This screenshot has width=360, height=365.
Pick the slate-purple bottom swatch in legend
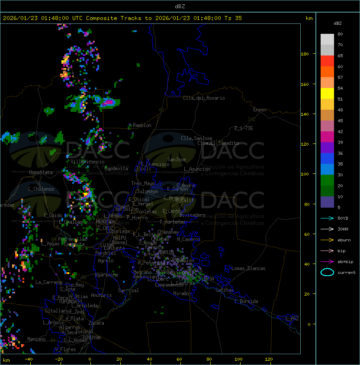327,202
